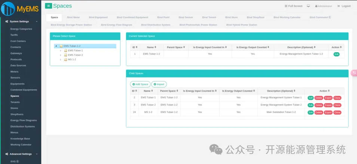Screen dimensions: 357x164
Task: Open Energy Flow Diagrams in the sidebar
Action: tap(24, 120)
